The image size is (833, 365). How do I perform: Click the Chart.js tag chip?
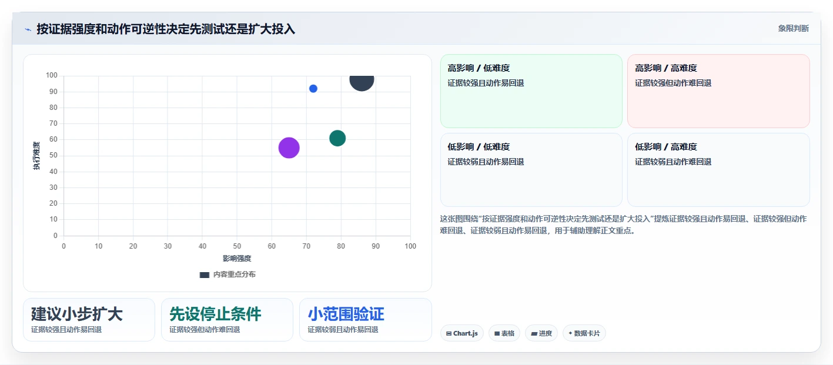(x=462, y=333)
